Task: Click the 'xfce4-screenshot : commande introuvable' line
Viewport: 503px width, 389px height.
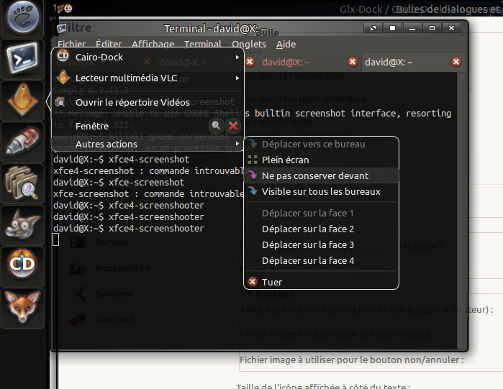Action: pos(149,170)
